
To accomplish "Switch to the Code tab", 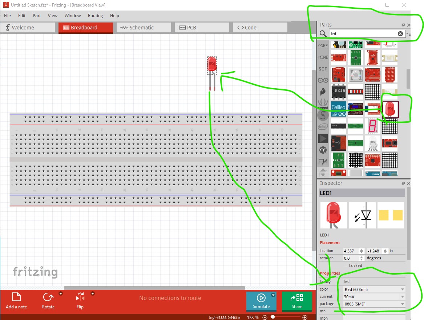I will click(260, 28).
